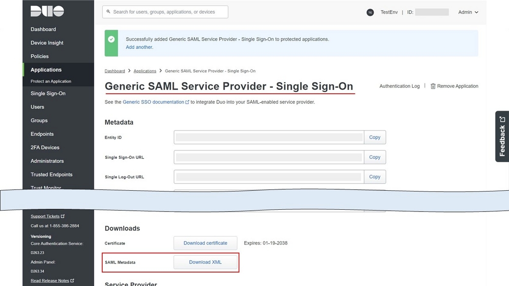Click the Add another link
The height and width of the screenshot is (286, 509).
pyautogui.click(x=140, y=47)
